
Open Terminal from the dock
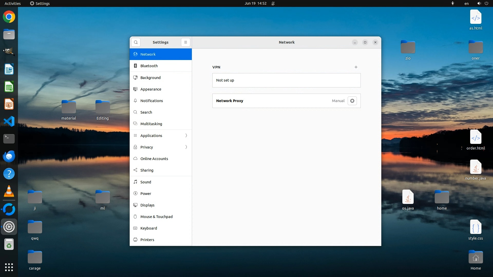[x=9, y=138]
